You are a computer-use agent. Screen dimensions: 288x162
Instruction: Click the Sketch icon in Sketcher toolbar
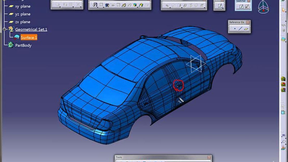pyautogui.click(x=241, y=6)
